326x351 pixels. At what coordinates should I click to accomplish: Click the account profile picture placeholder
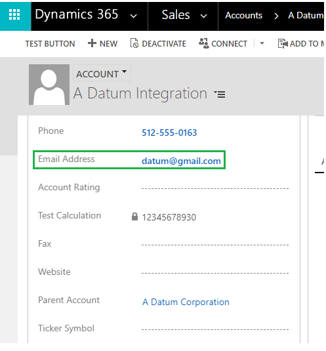(49, 85)
